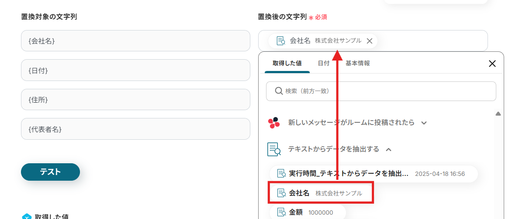Viewport: 512px width, 219px height.
Task: Select the 取得した値 tab
Action: point(287,63)
